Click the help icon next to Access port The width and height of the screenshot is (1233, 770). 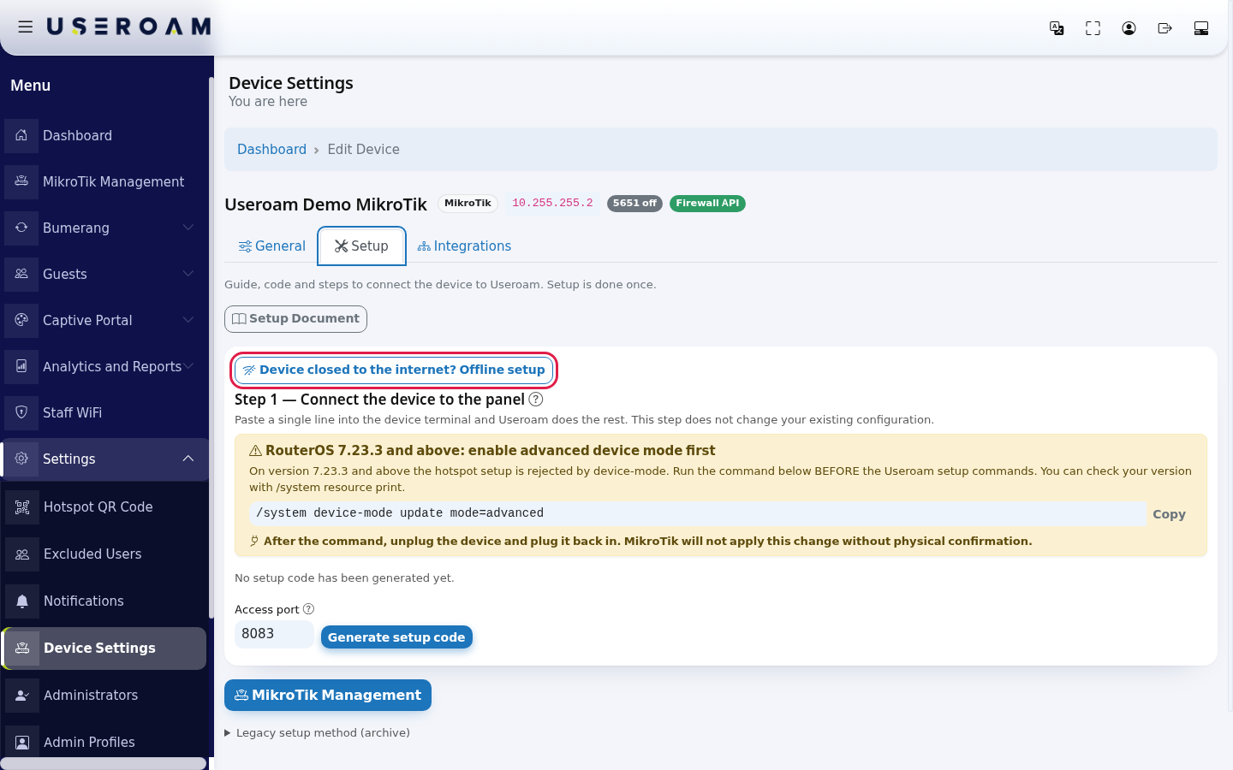[309, 609]
